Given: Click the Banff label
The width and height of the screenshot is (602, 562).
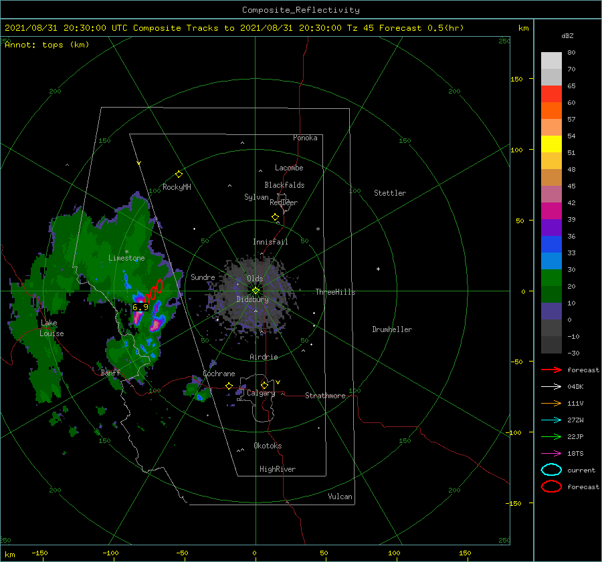Looking at the screenshot, I should (x=110, y=373).
